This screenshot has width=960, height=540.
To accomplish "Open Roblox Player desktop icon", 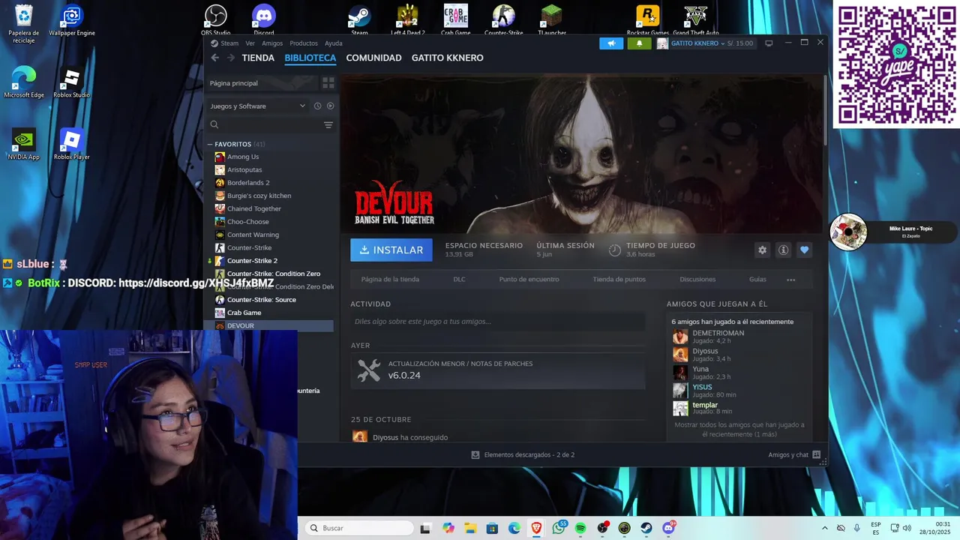I will [x=71, y=144].
